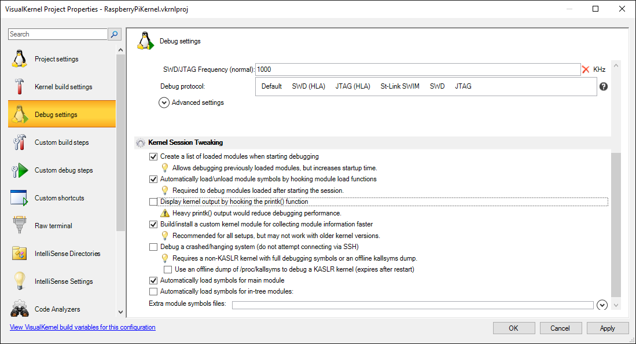Click the Debug settings penguin icon in sidebar

tap(20, 114)
